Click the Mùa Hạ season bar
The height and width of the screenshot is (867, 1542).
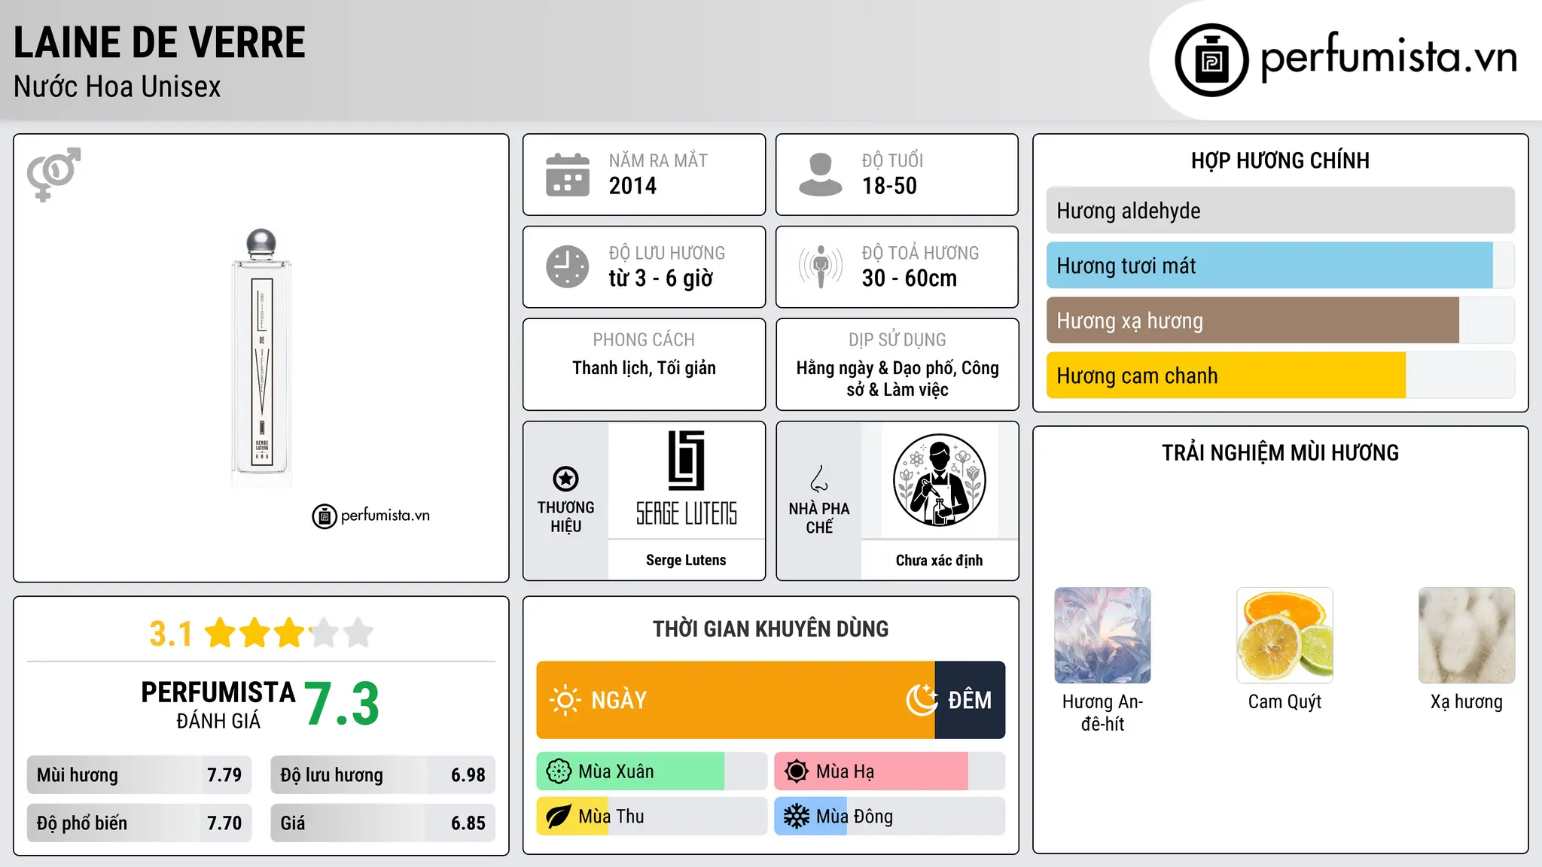coord(890,771)
